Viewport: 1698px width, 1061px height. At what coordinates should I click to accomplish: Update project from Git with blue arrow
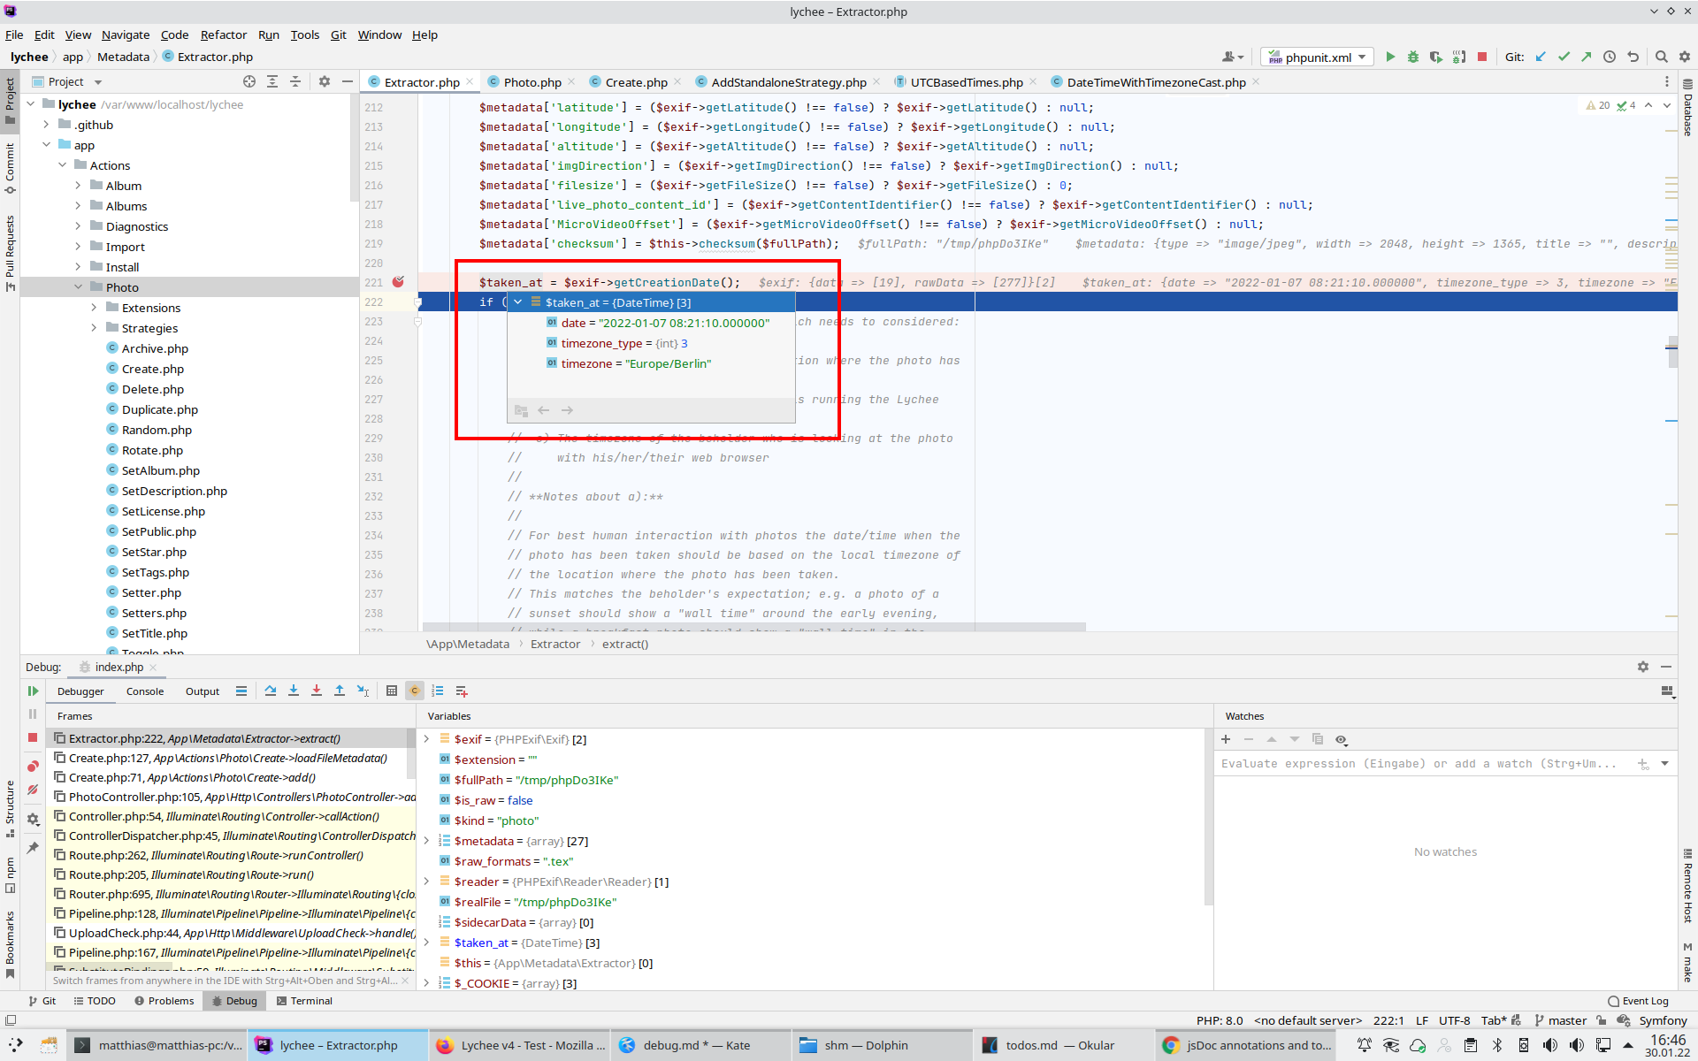click(x=1542, y=57)
